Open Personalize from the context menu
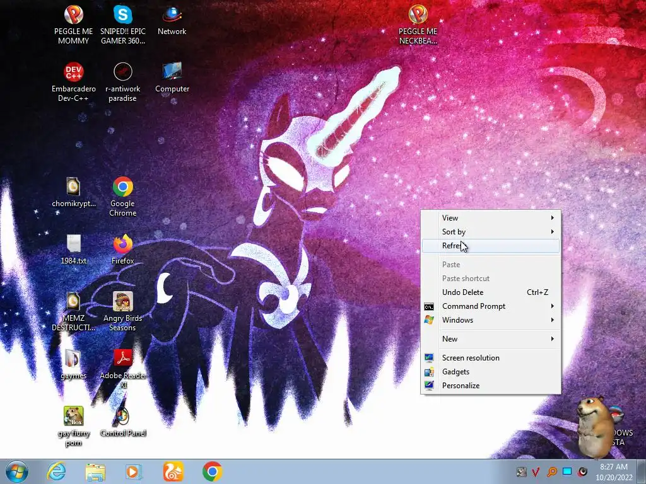The image size is (646, 484). click(x=491, y=386)
